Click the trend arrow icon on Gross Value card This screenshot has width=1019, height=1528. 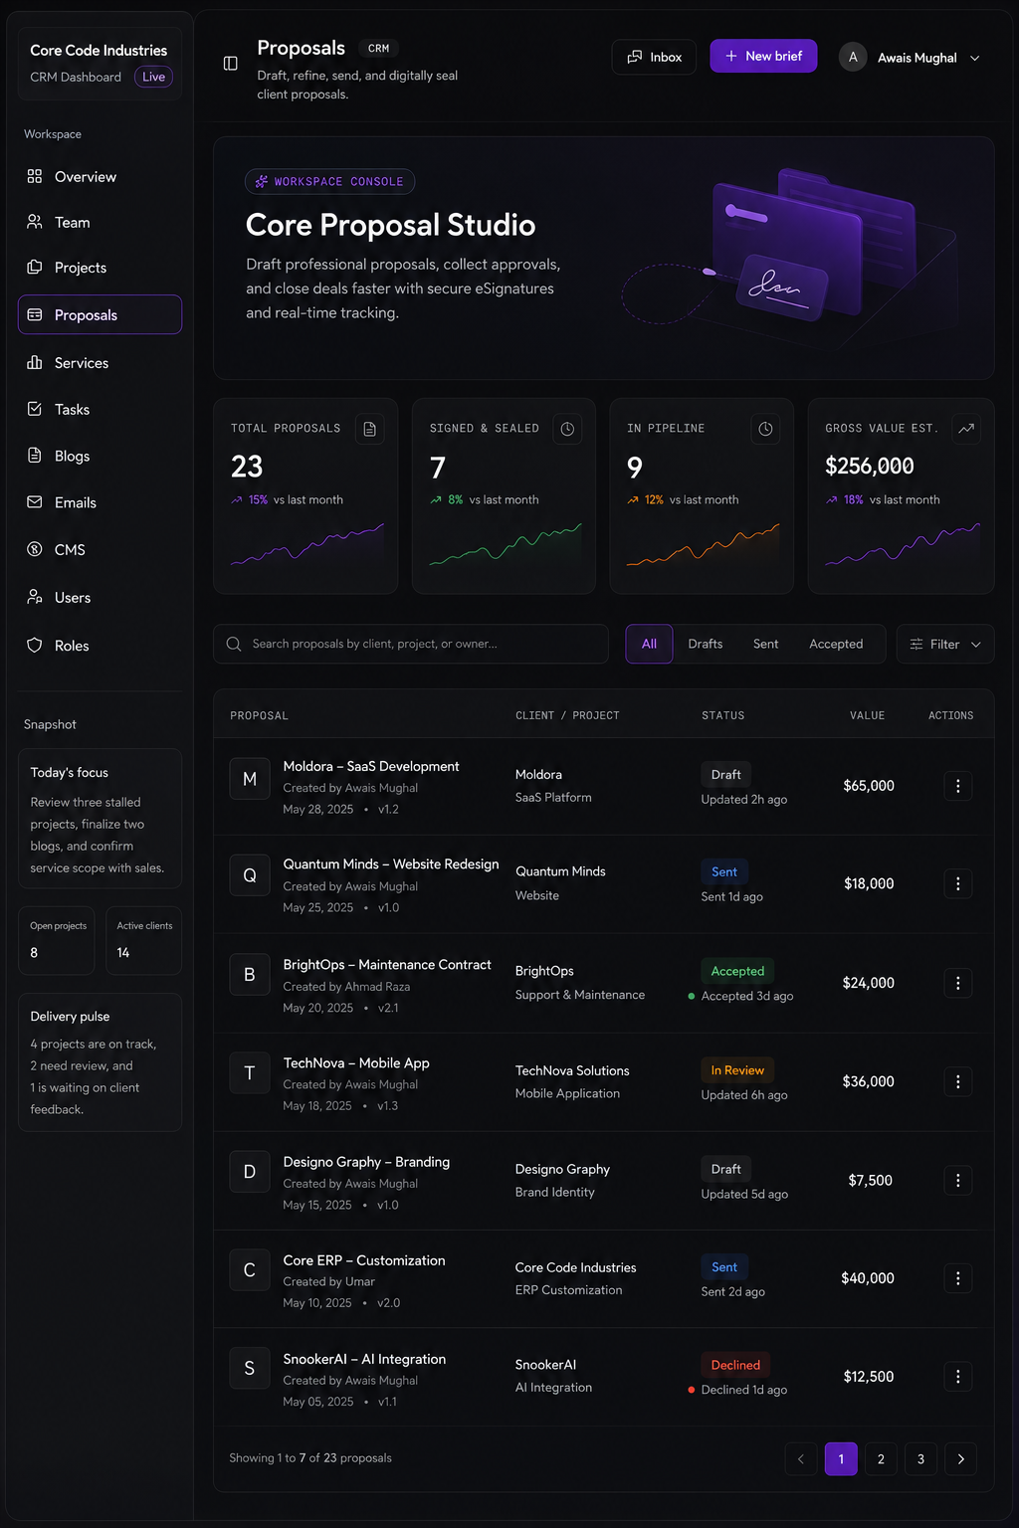pyautogui.click(x=965, y=429)
